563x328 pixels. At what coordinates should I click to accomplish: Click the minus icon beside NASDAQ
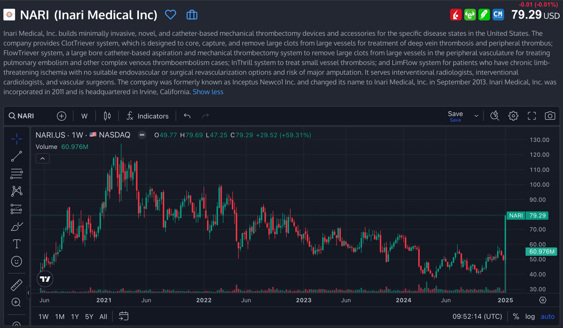pyautogui.click(x=142, y=135)
